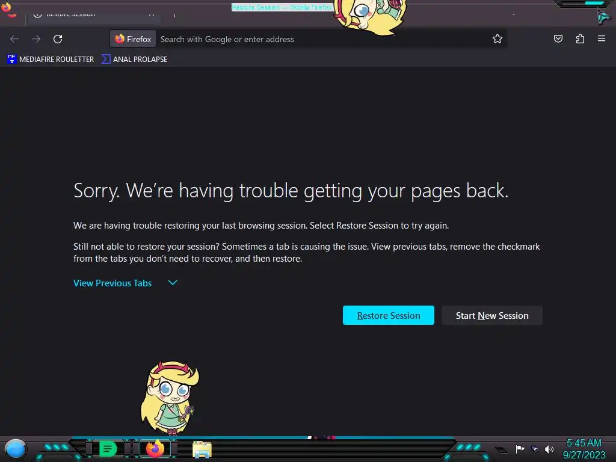Screen dimensions: 616x462
Task: Open the Extensions puzzle icon
Action: pos(580,38)
